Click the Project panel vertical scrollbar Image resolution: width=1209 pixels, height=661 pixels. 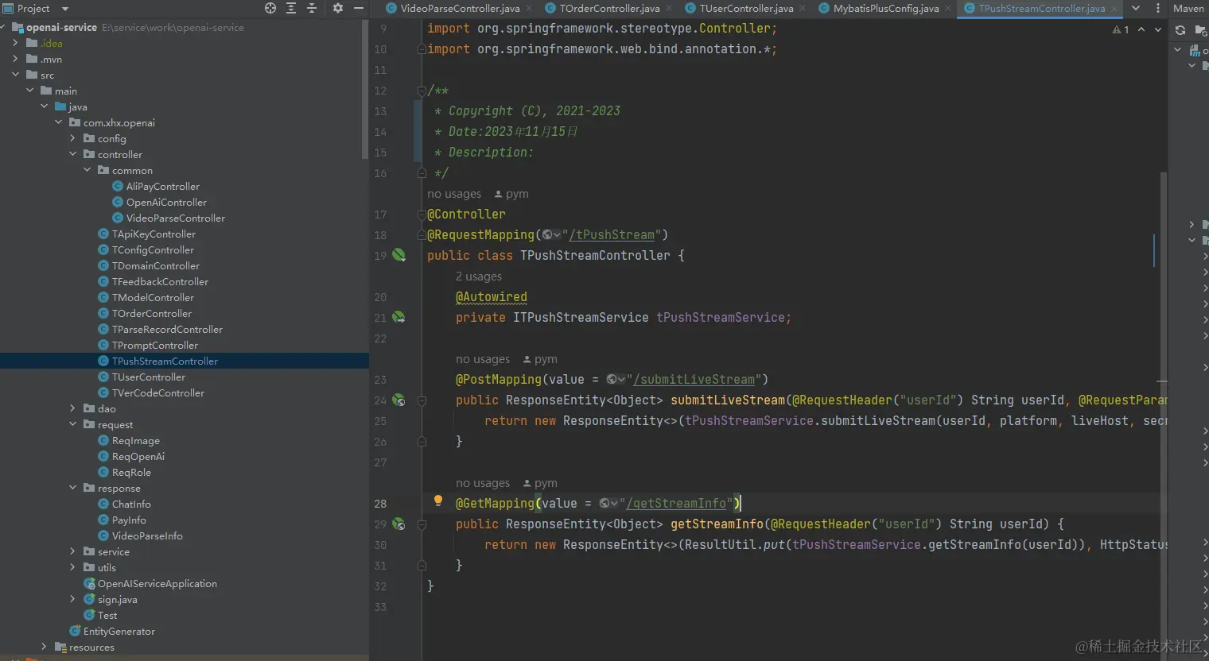(x=365, y=87)
